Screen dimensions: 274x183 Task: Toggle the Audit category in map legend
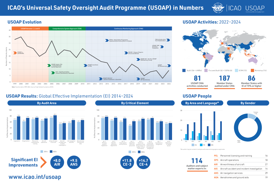(x=184, y=70)
